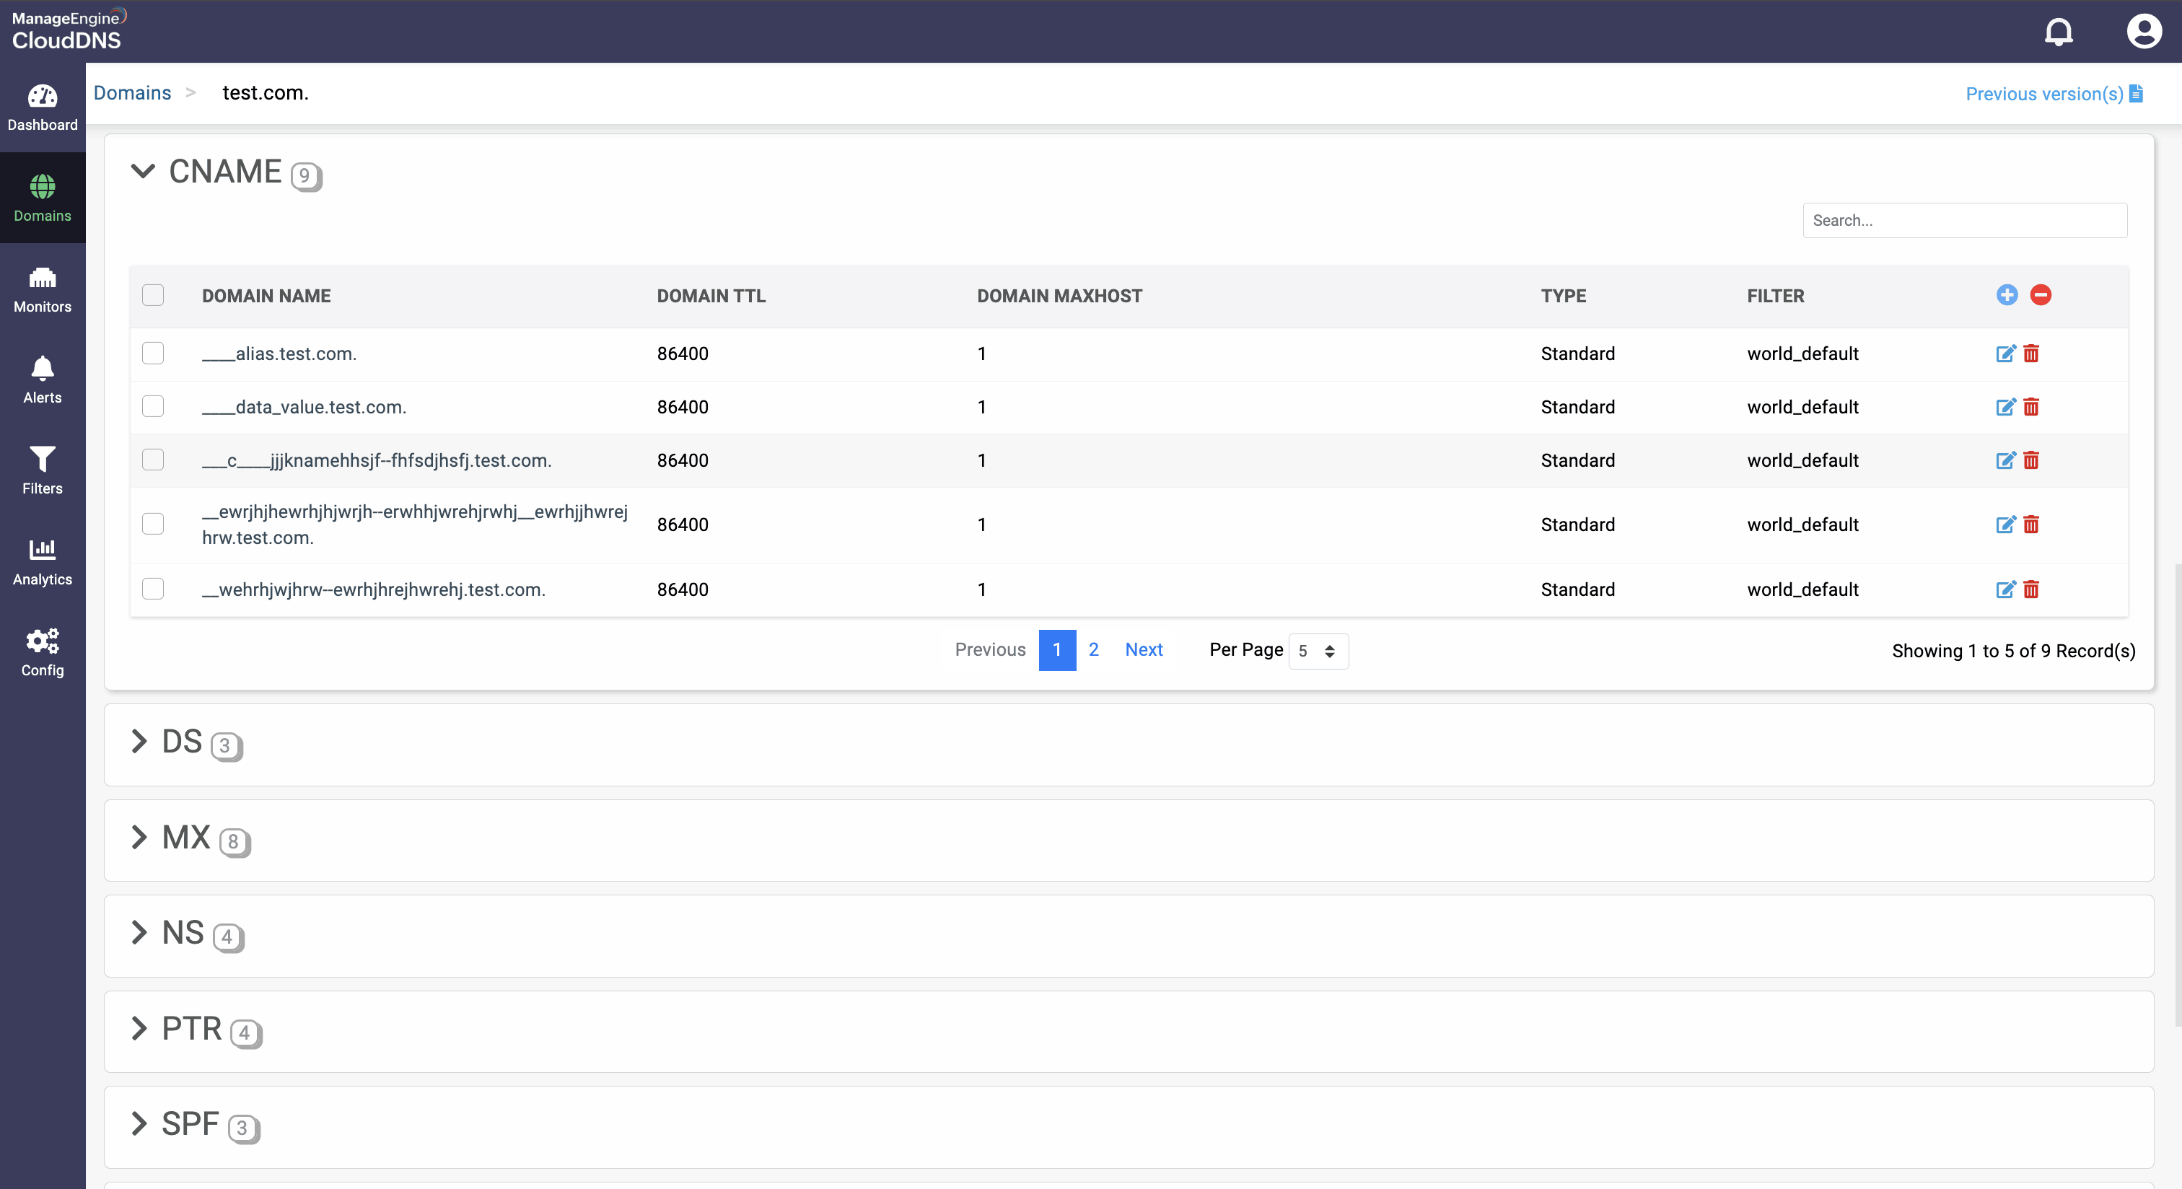Open Analytics from the sidebar
Image resolution: width=2182 pixels, height=1189 pixels.
(x=43, y=561)
